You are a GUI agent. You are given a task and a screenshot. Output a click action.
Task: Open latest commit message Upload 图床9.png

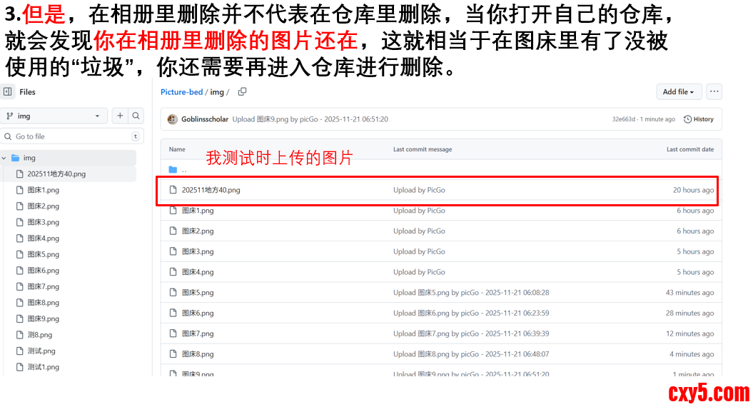(x=310, y=119)
